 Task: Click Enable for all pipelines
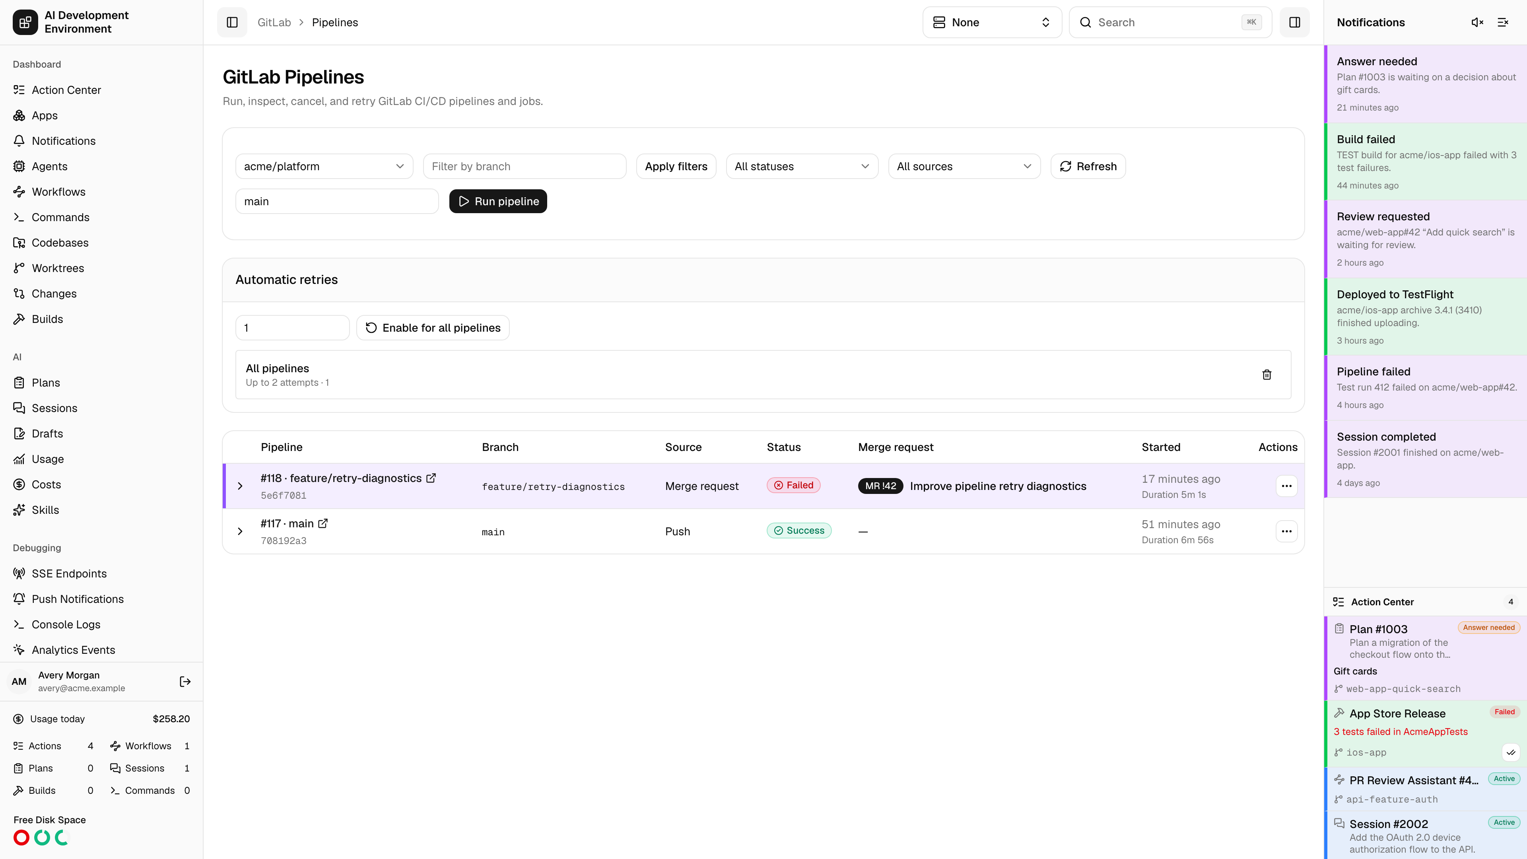click(x=433, y=328)
